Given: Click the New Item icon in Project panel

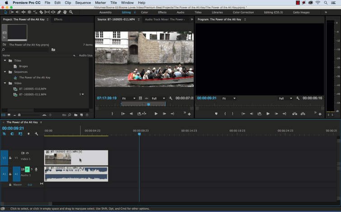Looking at the screenshot, I should (x=81, y=115).
